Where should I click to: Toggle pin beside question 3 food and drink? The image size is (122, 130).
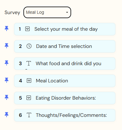(7, 63)
